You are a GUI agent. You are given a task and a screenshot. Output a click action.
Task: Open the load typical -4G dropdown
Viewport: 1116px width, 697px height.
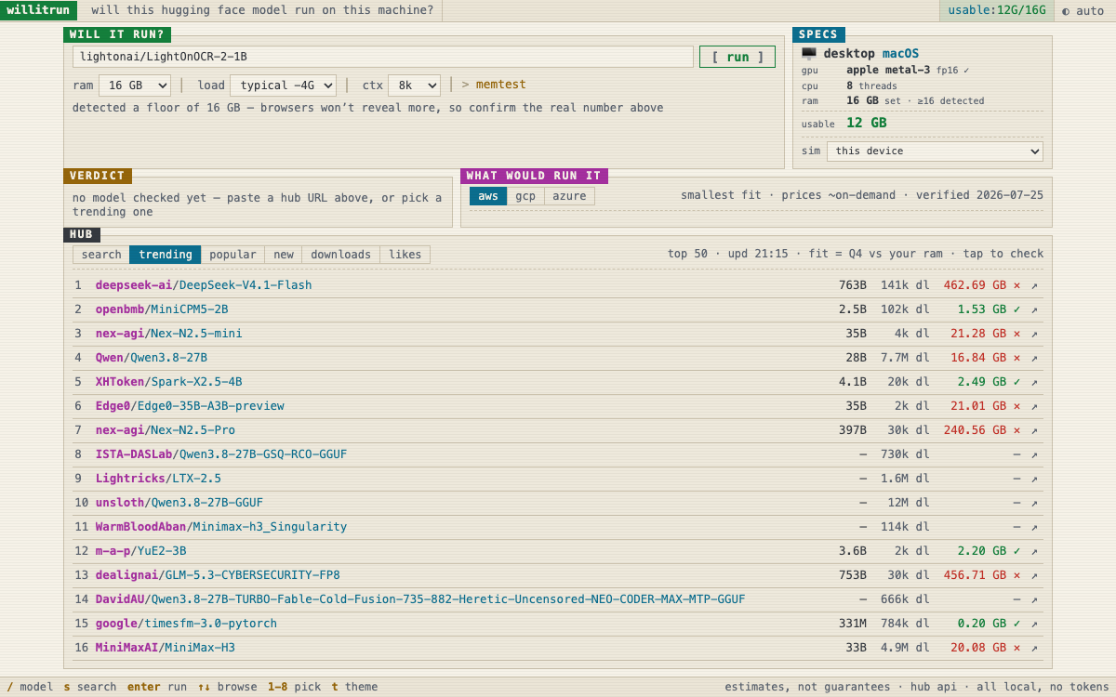click(283, 85)
